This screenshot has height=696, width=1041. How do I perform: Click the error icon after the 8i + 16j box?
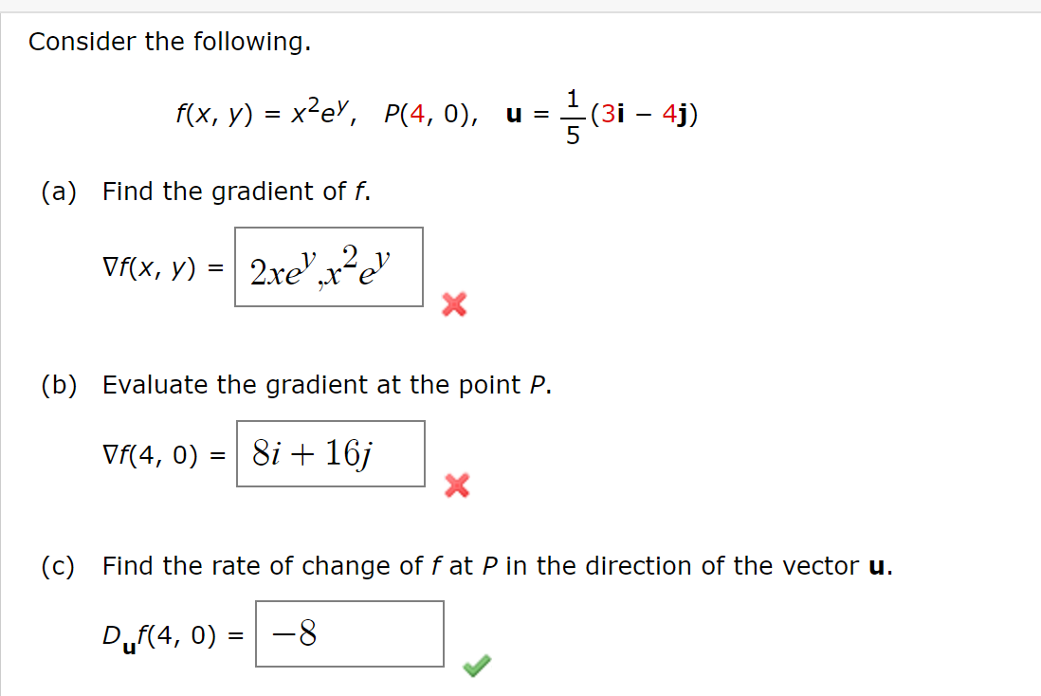(x=457, y=486)
